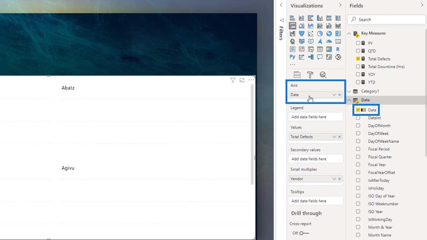The width and height of the screenshot is (427, 240).
Task: Check the Total Downtime (Hrs) checkbox
Action: (358, 66)
